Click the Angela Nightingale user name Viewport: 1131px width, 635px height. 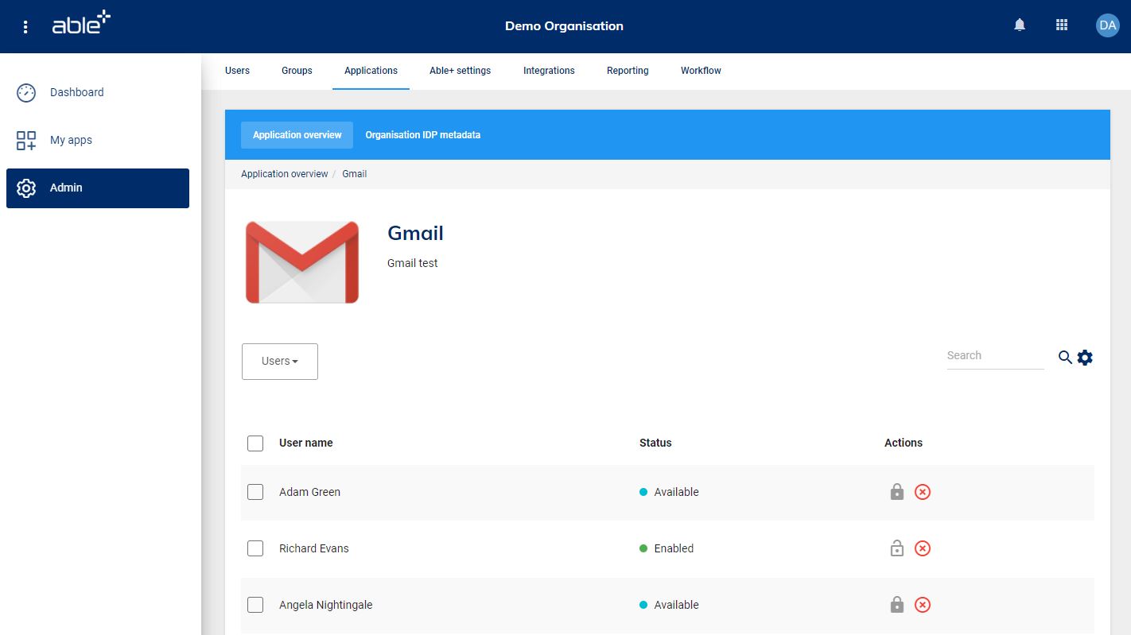[x=325, y=605]
